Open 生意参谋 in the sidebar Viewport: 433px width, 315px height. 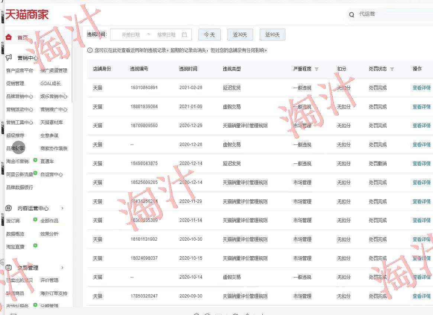49,135
